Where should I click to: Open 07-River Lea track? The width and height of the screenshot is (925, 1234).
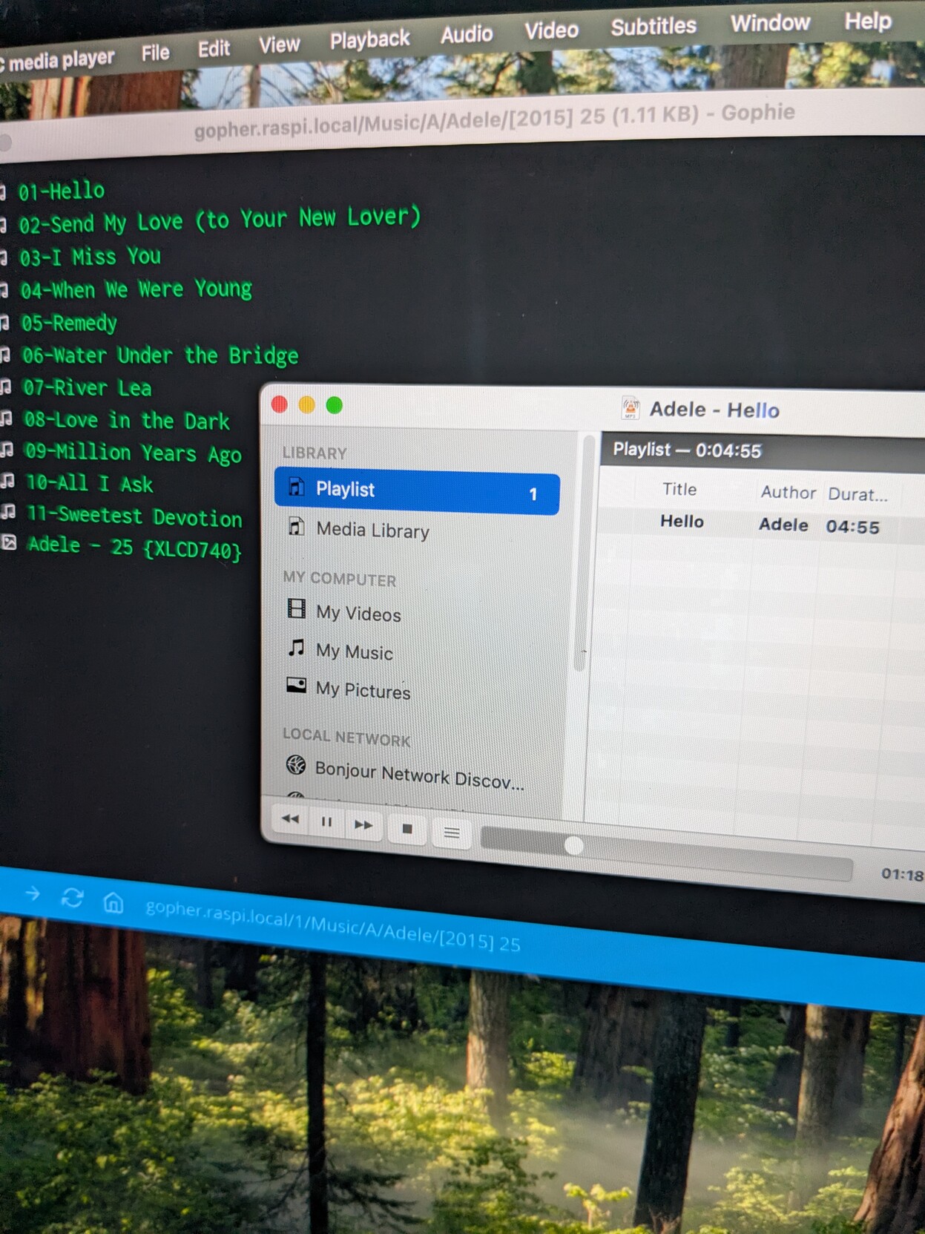click(88, 387)
